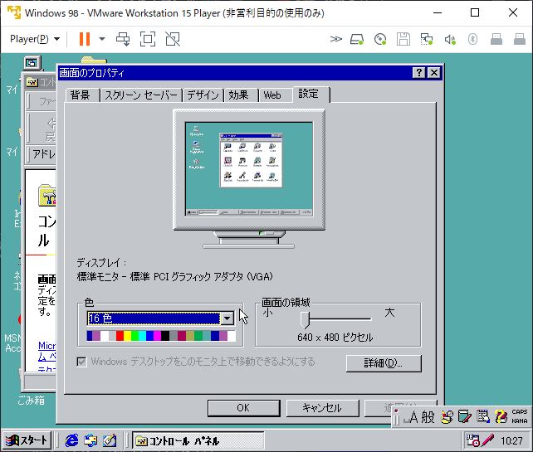Expand the VMware device toolbar chevron
The width and height of the screenshot is (533, 452).
(x=336, y=39)
